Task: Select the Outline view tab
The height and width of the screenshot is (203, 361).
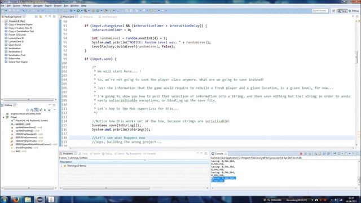Action: tap(8, 105)
